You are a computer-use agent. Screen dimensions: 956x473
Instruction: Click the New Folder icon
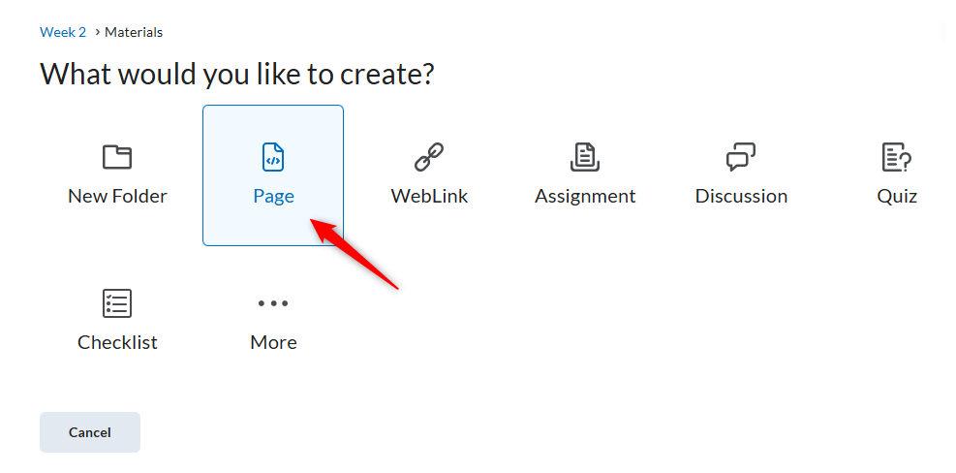click(117, 157)
